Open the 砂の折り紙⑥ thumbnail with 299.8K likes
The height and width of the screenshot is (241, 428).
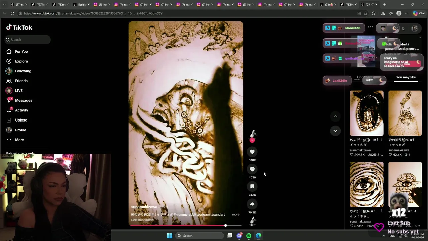(366, 113)
